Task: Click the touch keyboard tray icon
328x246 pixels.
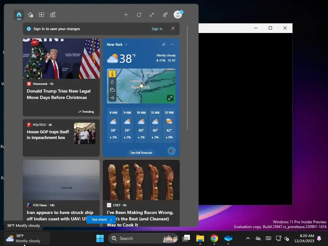Action: point(268,238)
